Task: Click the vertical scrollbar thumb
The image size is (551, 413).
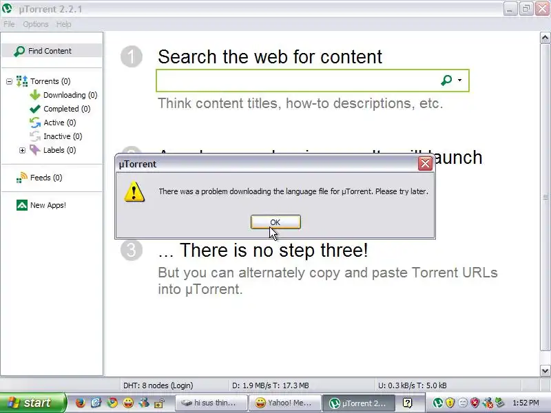Action: pos(545,197)
